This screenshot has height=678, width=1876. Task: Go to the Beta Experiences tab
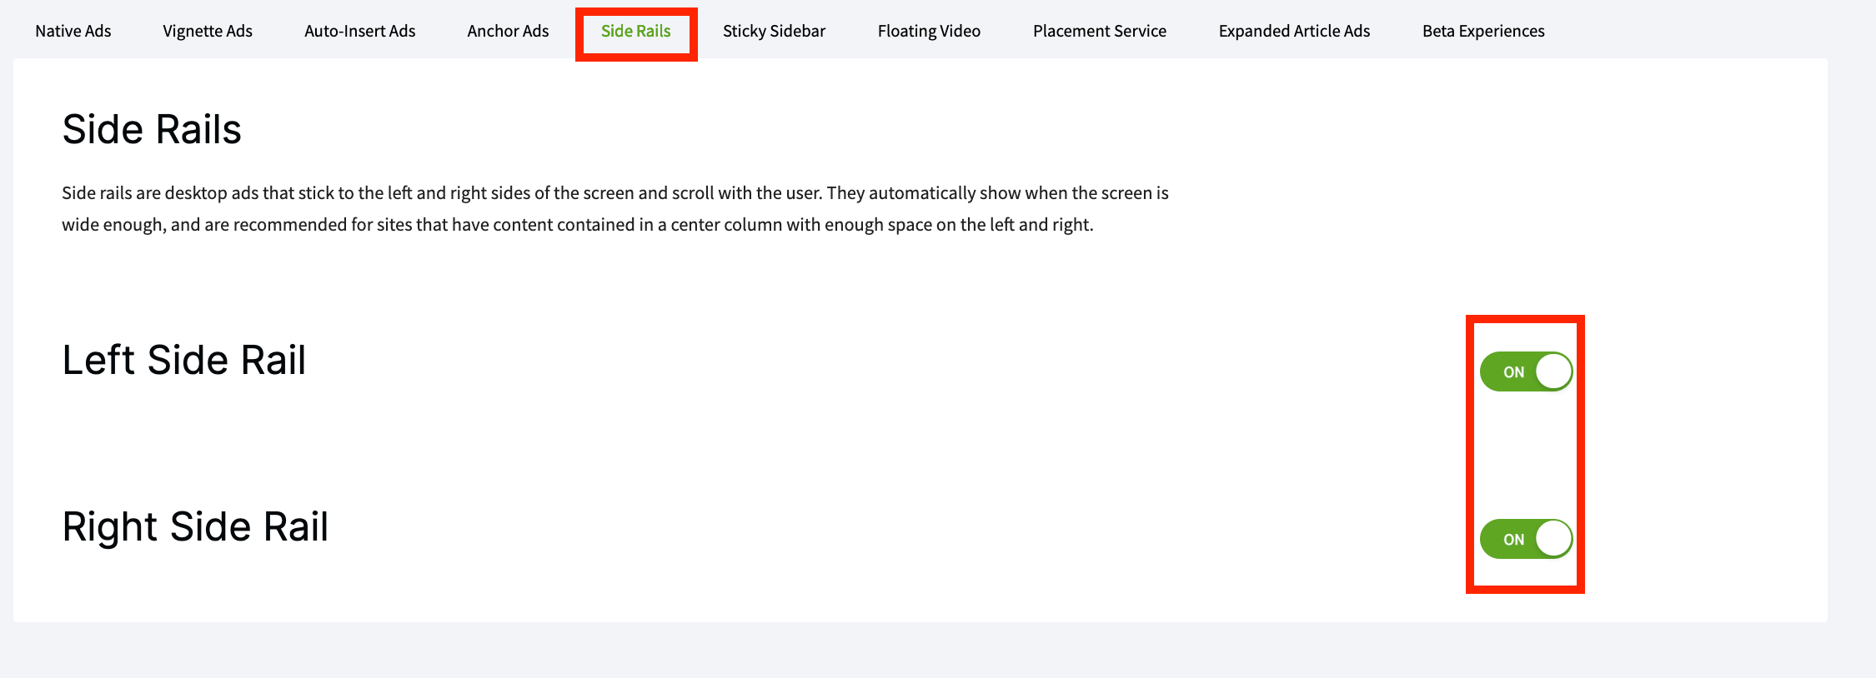pyautogui.click(x=1483, y=32)
